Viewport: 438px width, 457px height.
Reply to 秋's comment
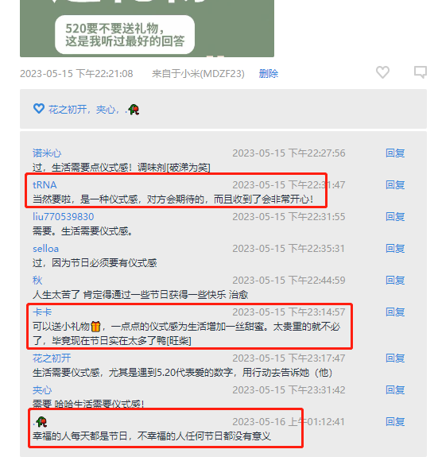point(395,280)
